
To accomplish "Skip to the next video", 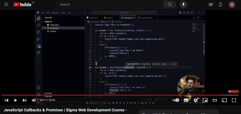I will (24, 100).
